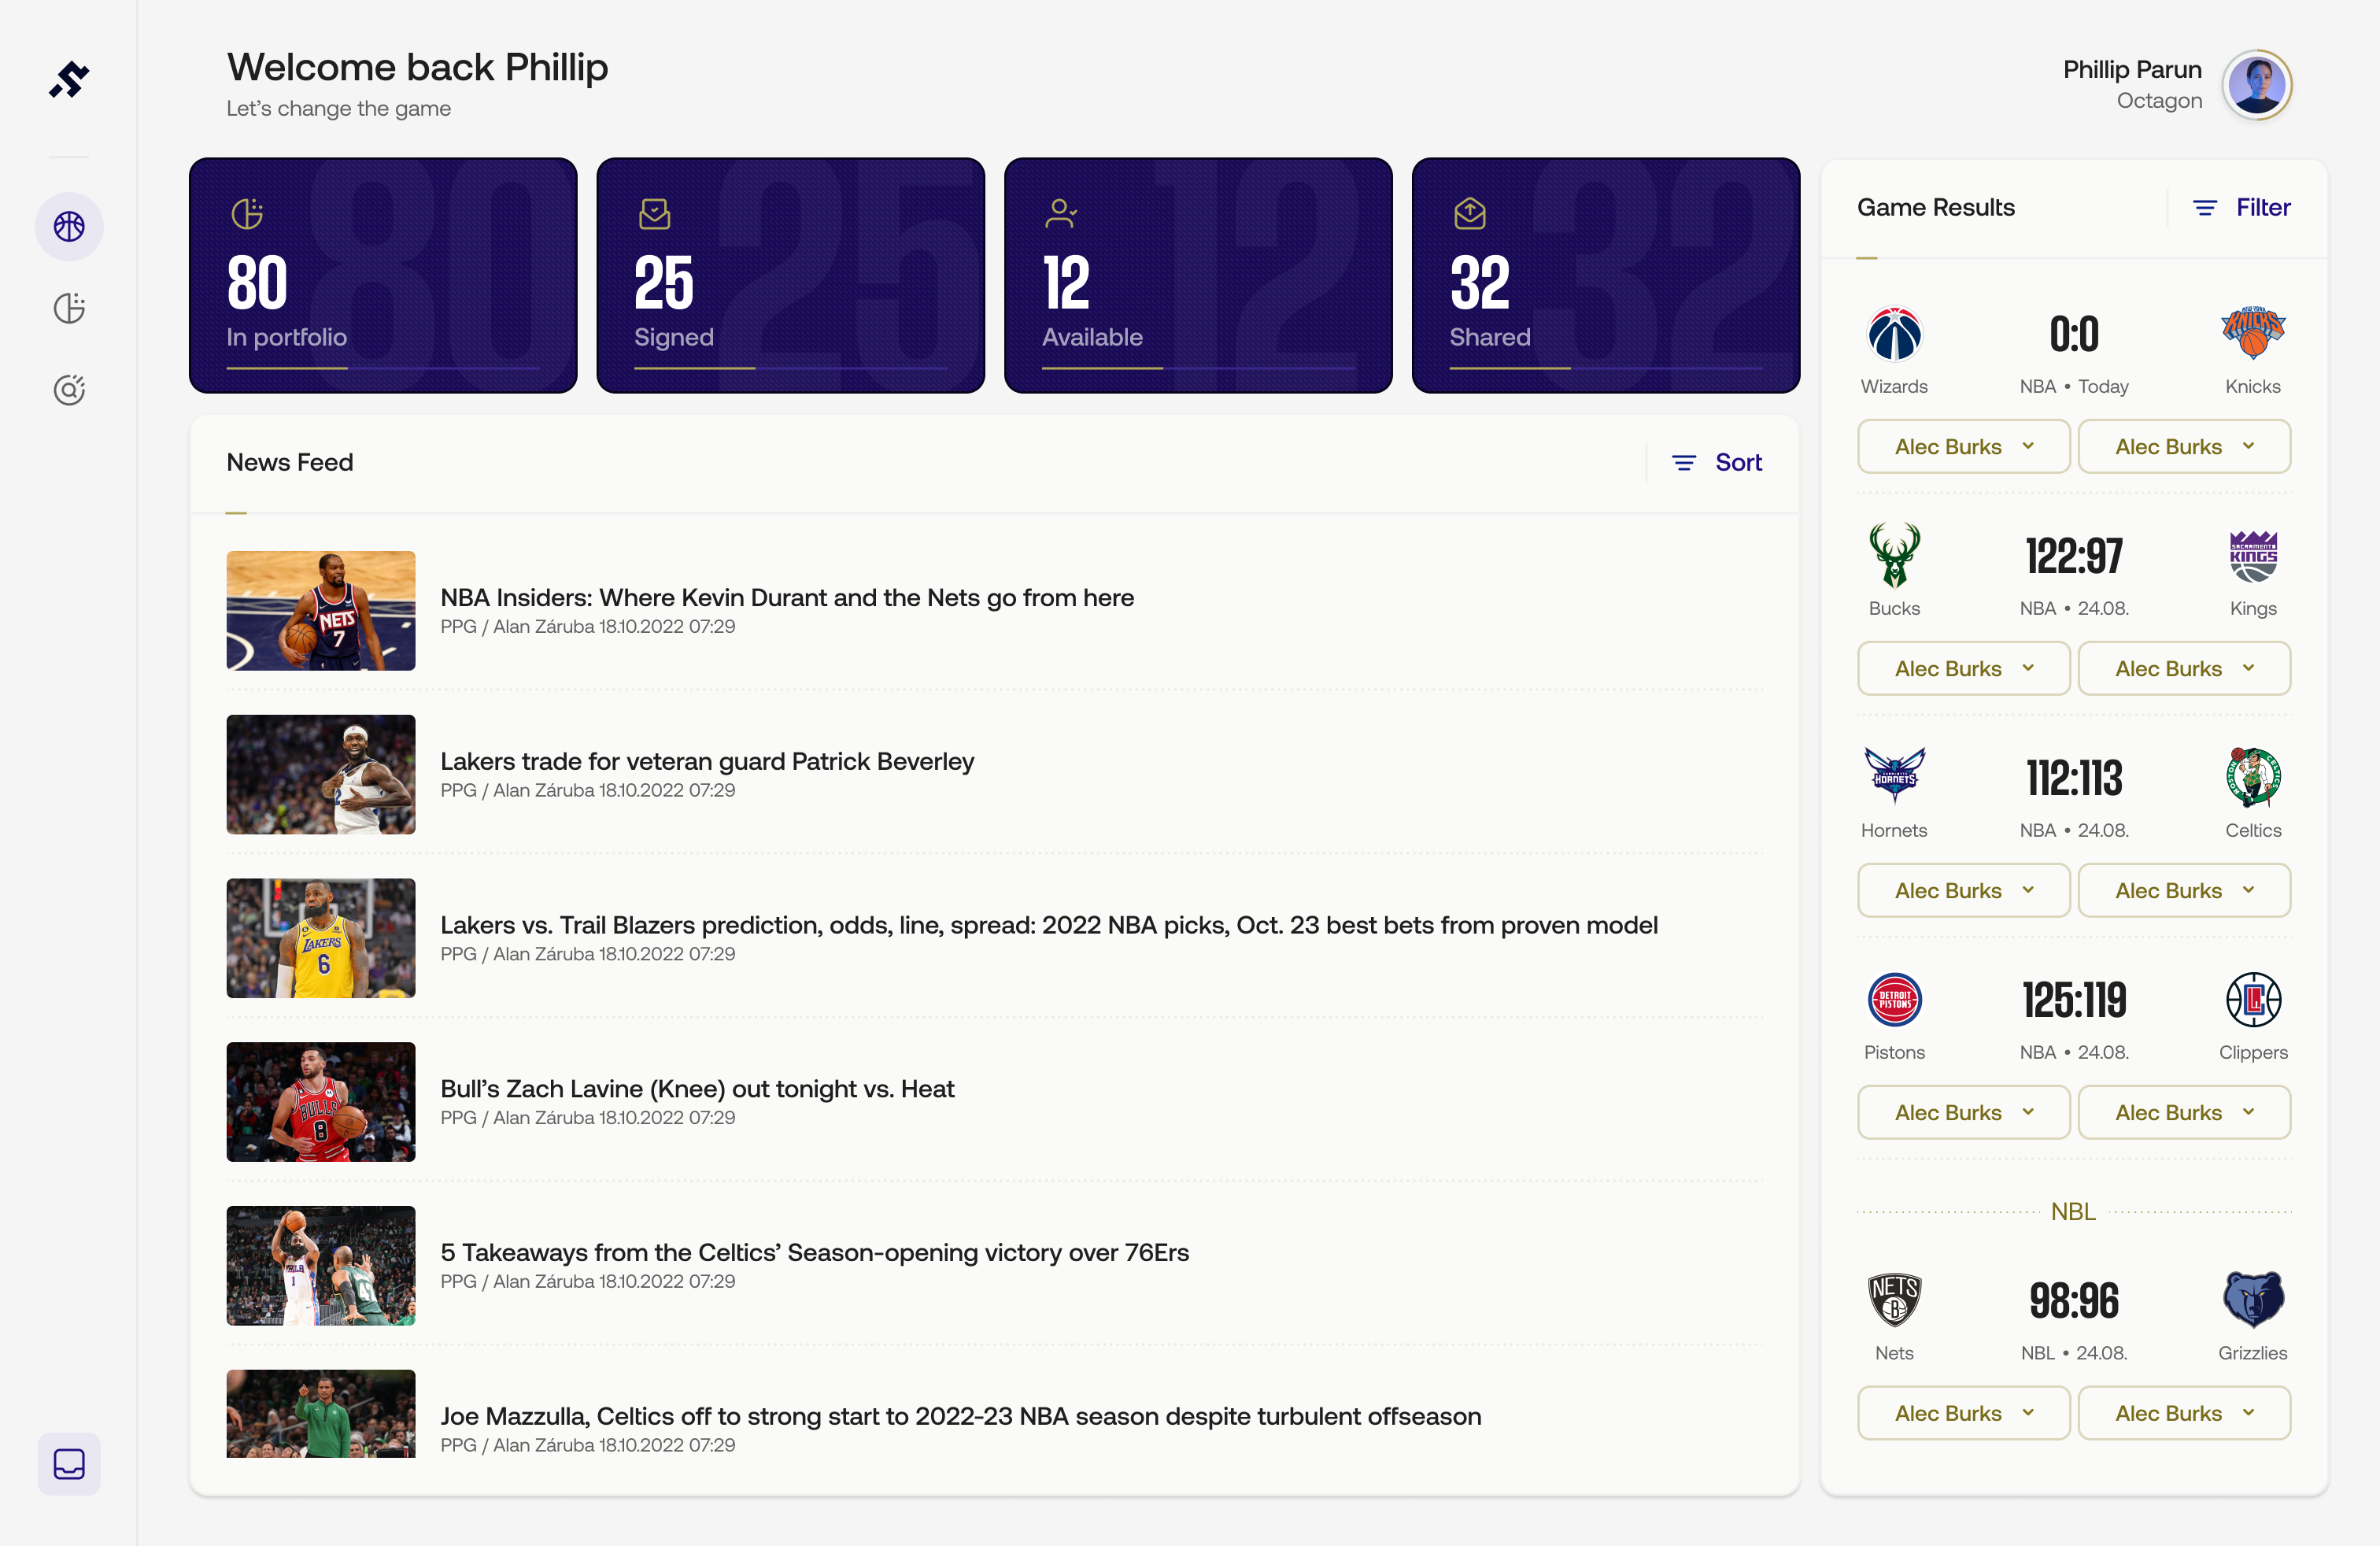Screen dimensions: 2380x1546
Task: Click the app logo at top left
Action: pyautogui.click(x=69, y=80)
